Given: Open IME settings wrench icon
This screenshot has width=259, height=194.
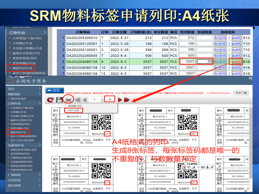Looking at the screenshot, I should click(212, 167).
